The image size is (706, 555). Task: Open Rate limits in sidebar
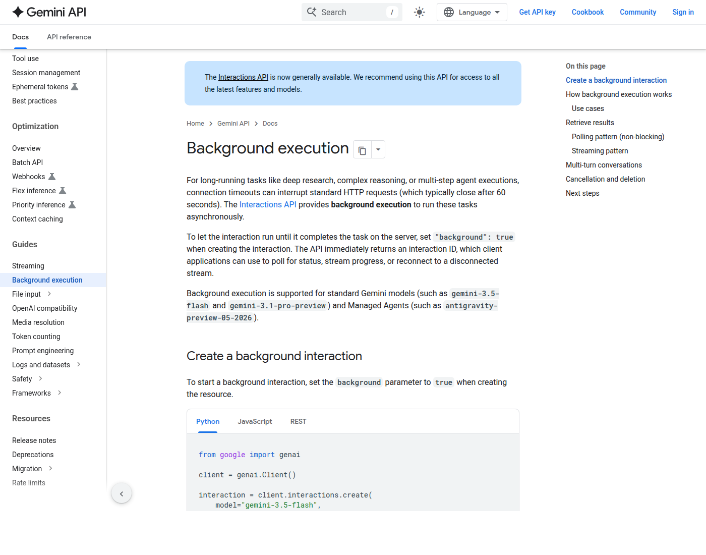click(x=29, y=483)
